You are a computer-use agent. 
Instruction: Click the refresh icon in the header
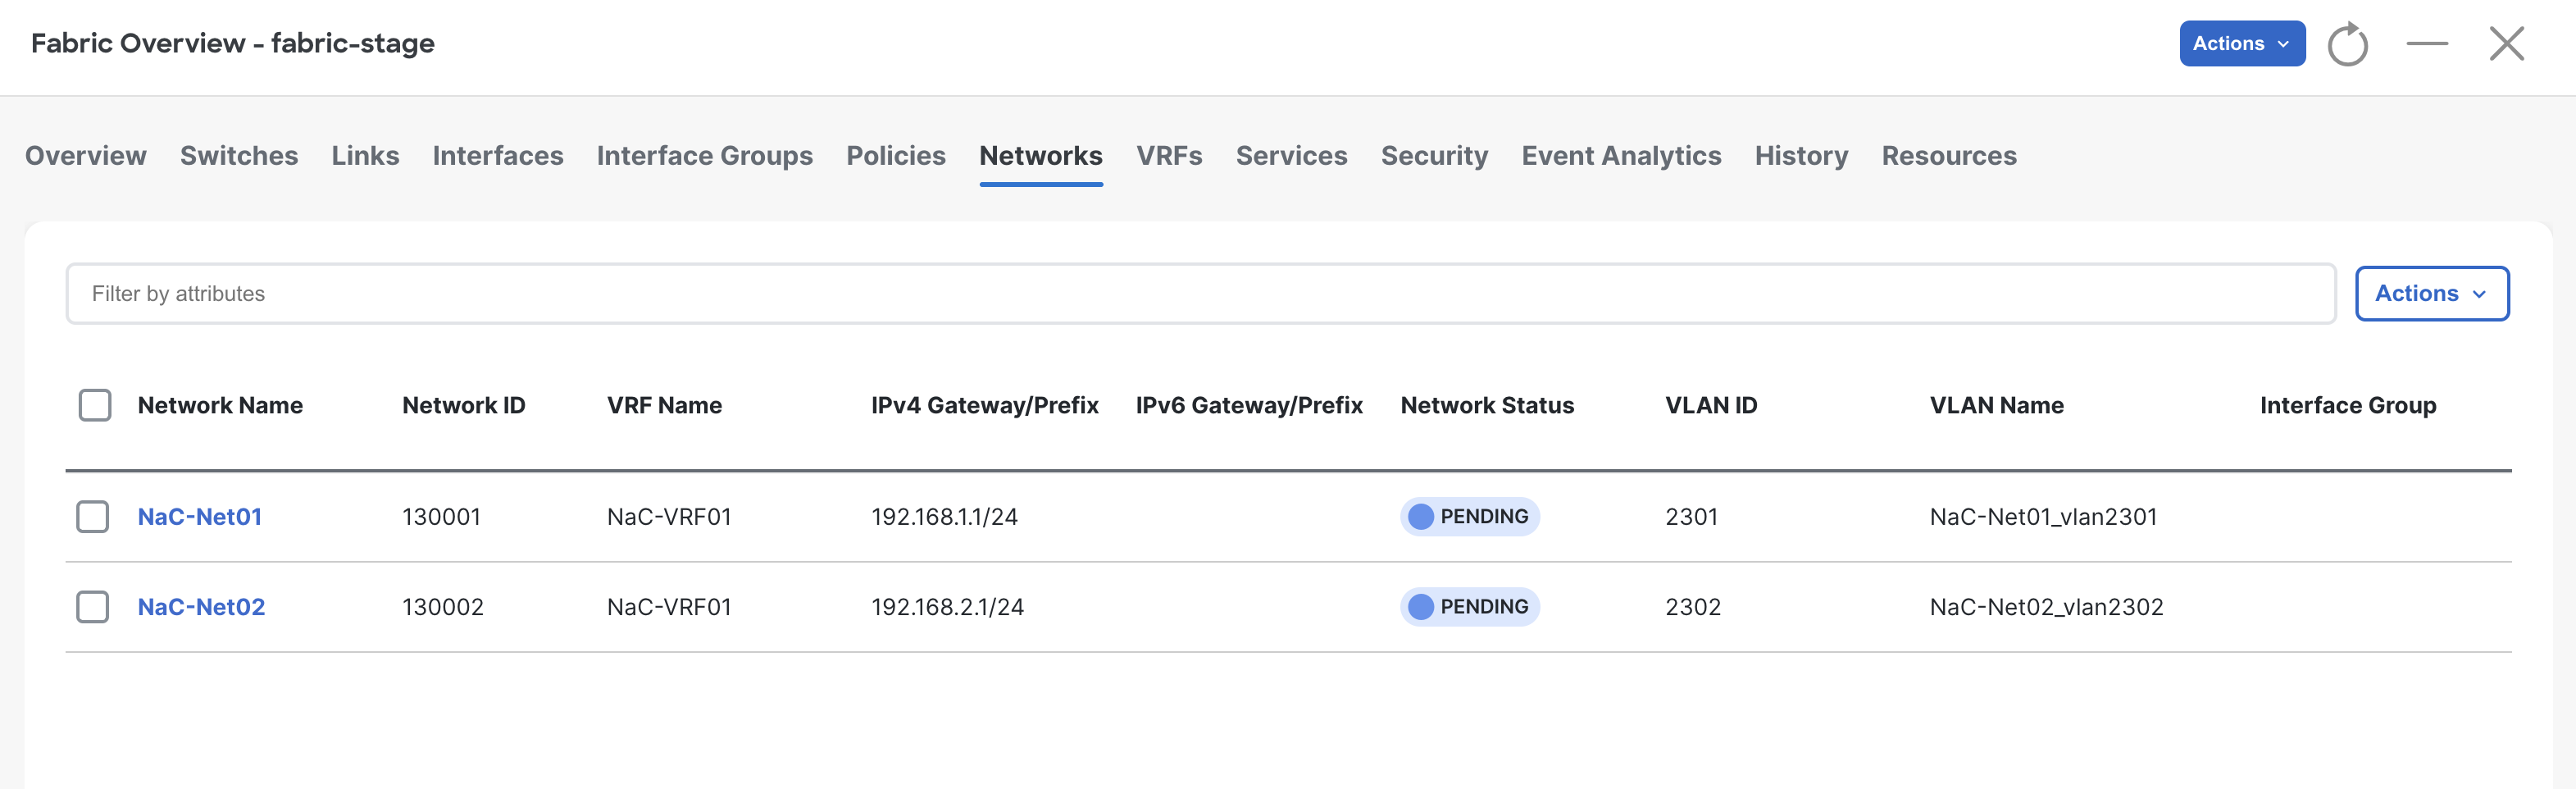2347,44
